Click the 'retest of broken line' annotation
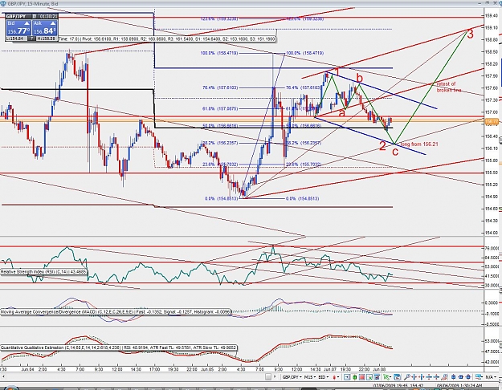 click(x=449, y=87)
